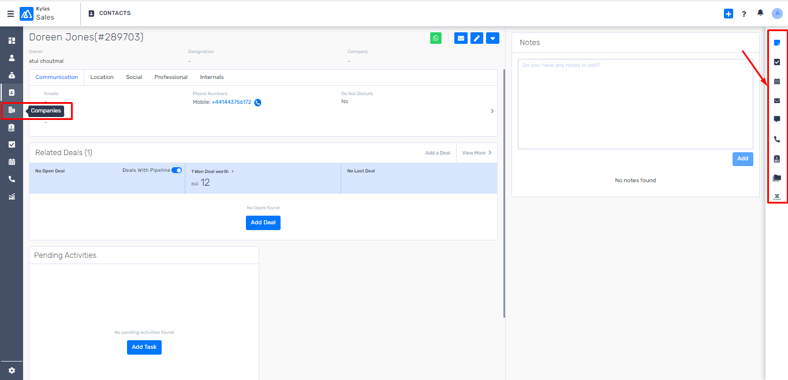Image resolution: width=788 pixels, height=380 pixels.
Task: Click the call icon beside mobile number
Action: click(x=257, y=103)
